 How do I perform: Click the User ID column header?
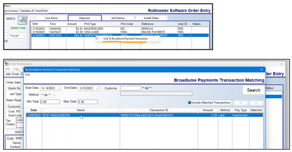pos(182,24)
